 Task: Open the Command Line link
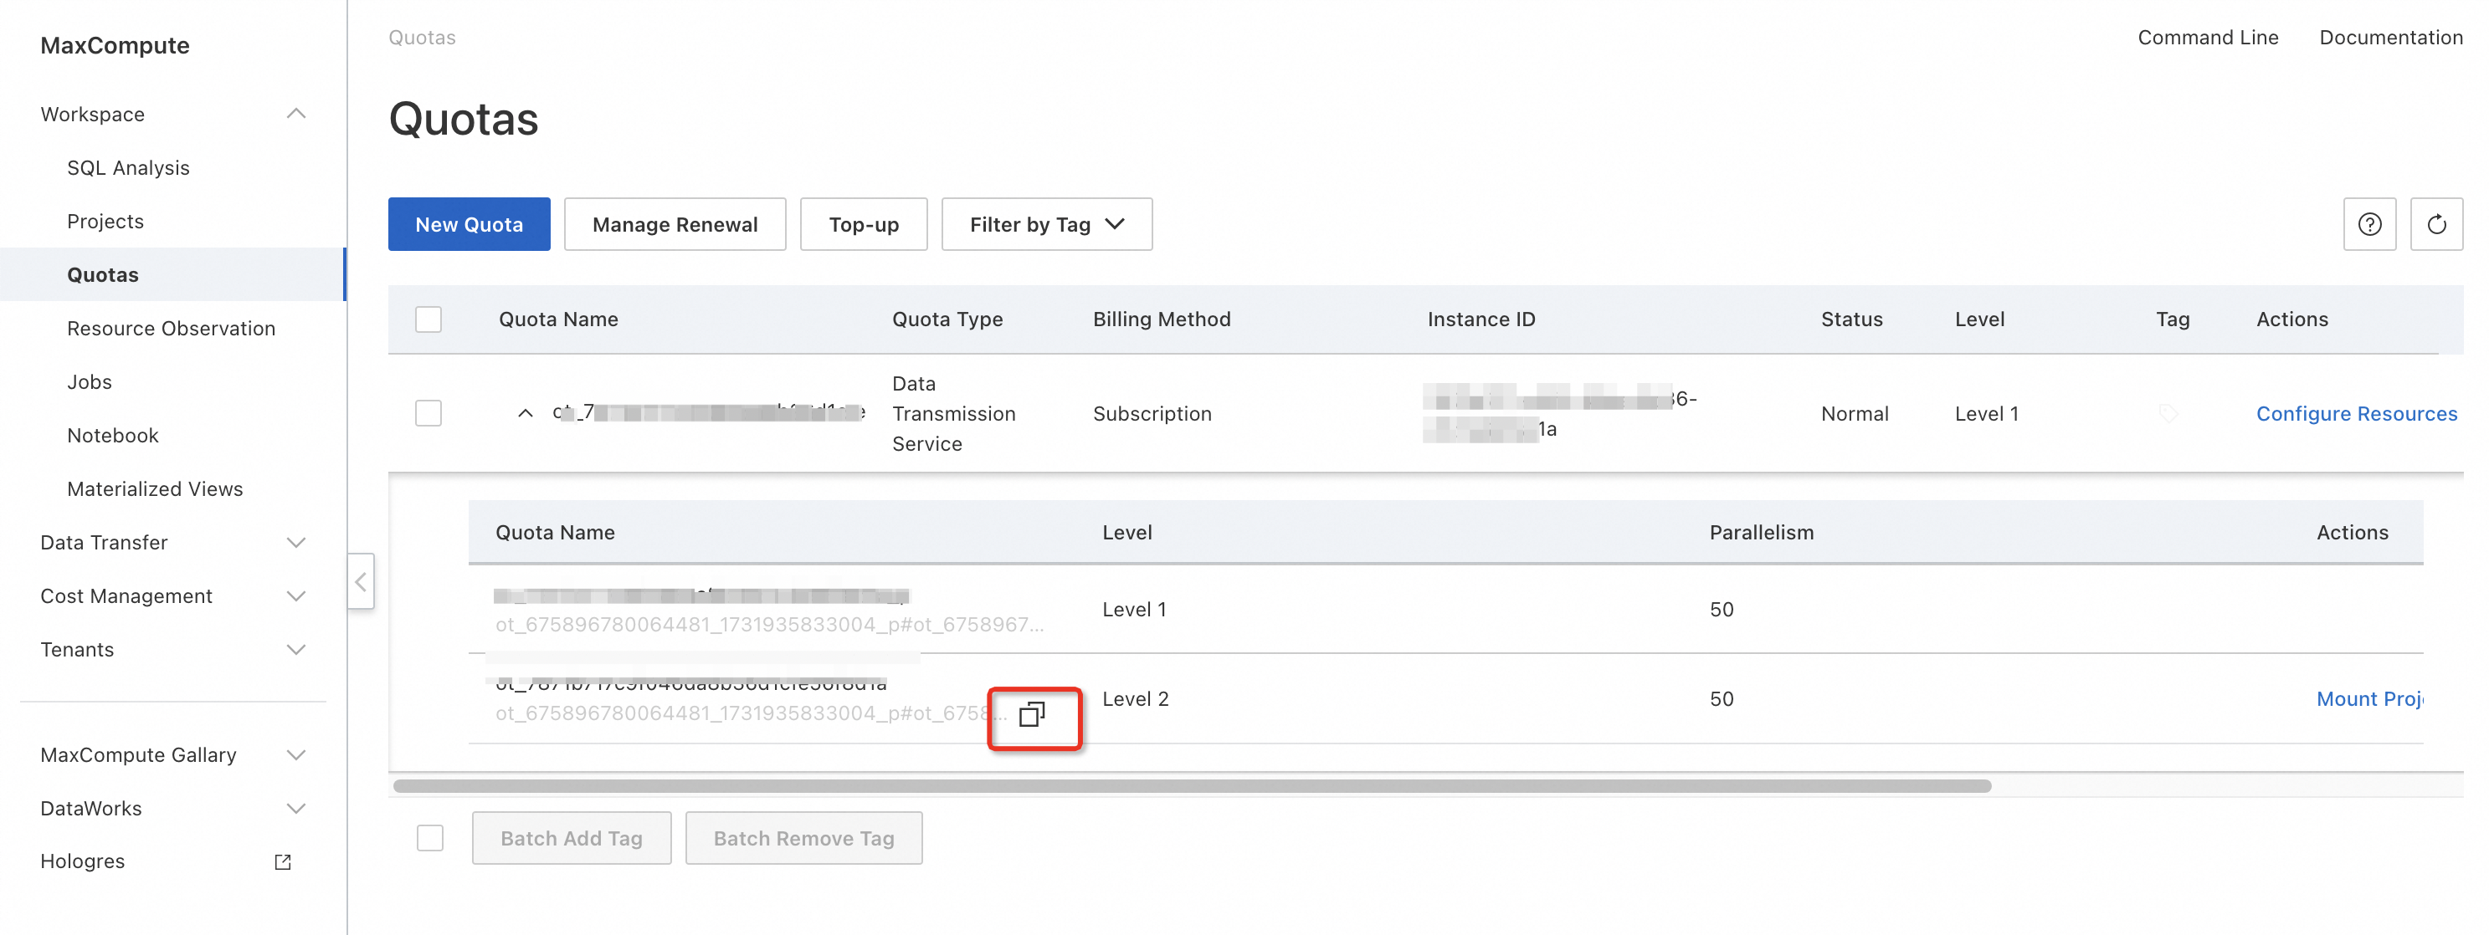pos(2207,38)
